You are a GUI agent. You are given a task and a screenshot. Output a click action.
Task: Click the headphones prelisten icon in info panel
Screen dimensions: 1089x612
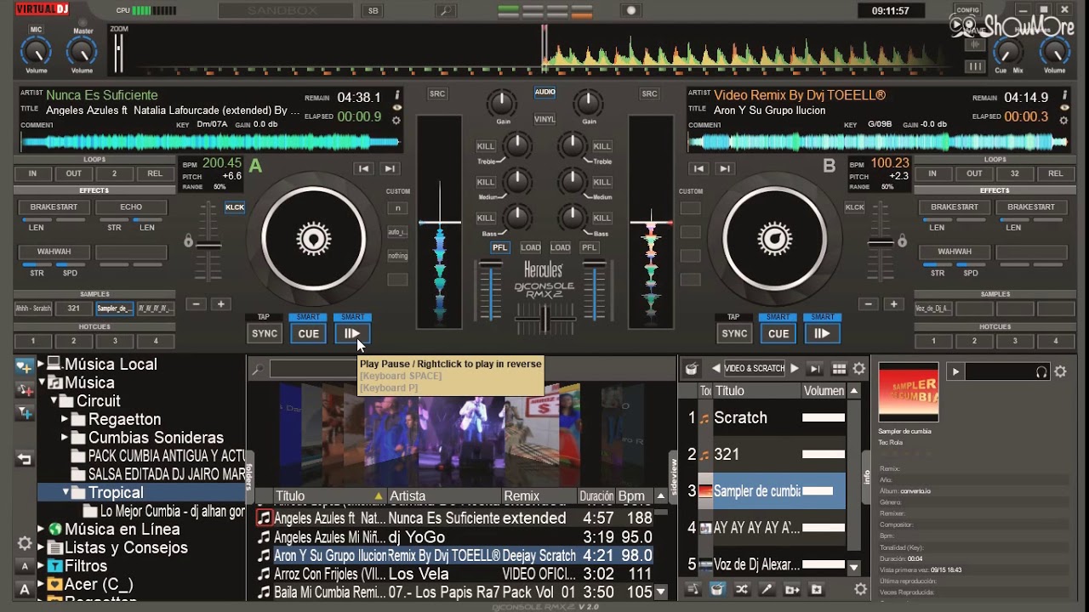point(1041,371)
